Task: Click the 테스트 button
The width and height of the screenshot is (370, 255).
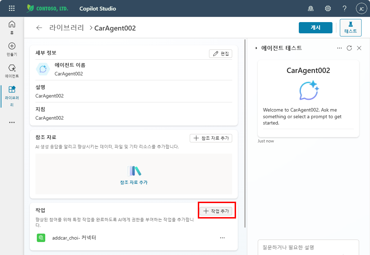Action: 350,28
